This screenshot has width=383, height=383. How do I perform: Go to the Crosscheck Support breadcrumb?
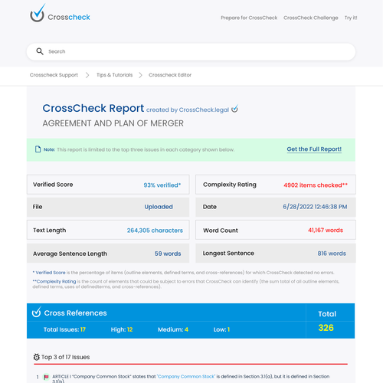tap(54, 75)
